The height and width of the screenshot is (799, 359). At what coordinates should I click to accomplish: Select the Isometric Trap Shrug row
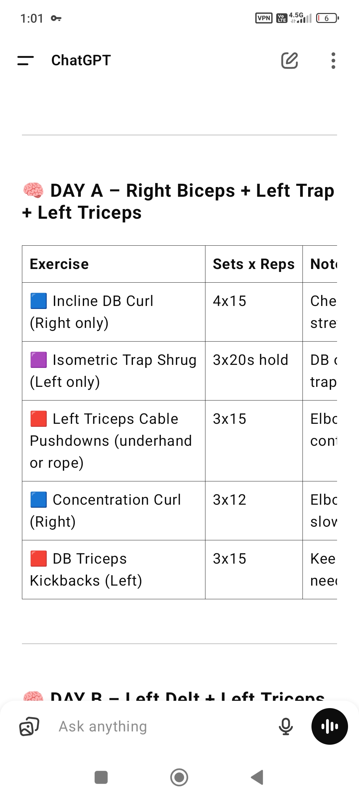click(x=179, y=371)
